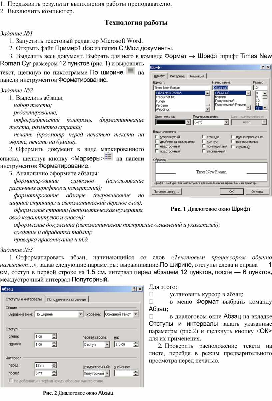Select Tunga in the font list
The height and width of the screenshot is (401, 272).
(180, 101)
